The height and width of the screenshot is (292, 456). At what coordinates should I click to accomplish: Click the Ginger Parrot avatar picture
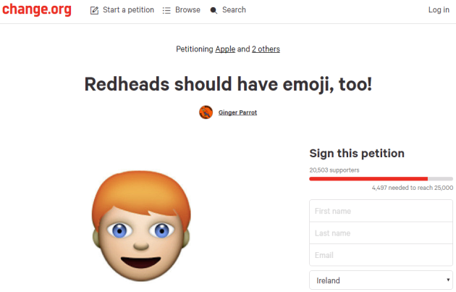tap(206, 112)
